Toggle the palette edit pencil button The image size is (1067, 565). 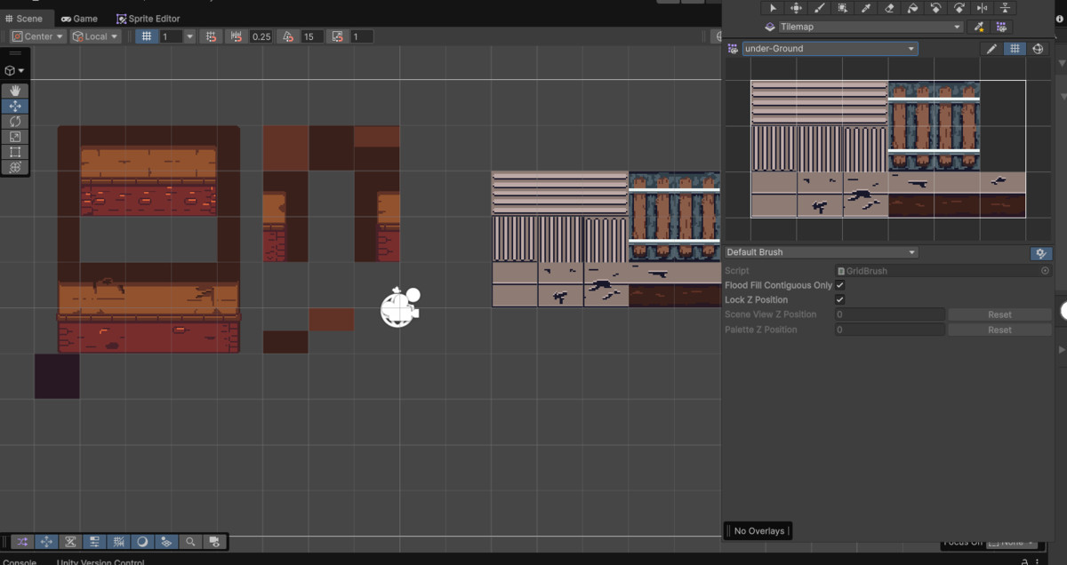pos(992,49)
